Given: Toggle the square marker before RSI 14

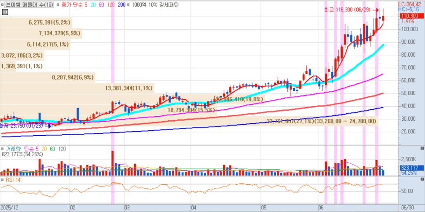Looking at the screenshot, I should point(3,180).
